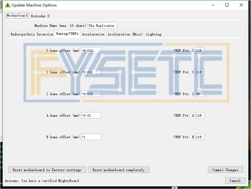Minimize the Update Machine Options window
Image resolution: width=251 pixels, height=189 pixels.
point(213,5)
